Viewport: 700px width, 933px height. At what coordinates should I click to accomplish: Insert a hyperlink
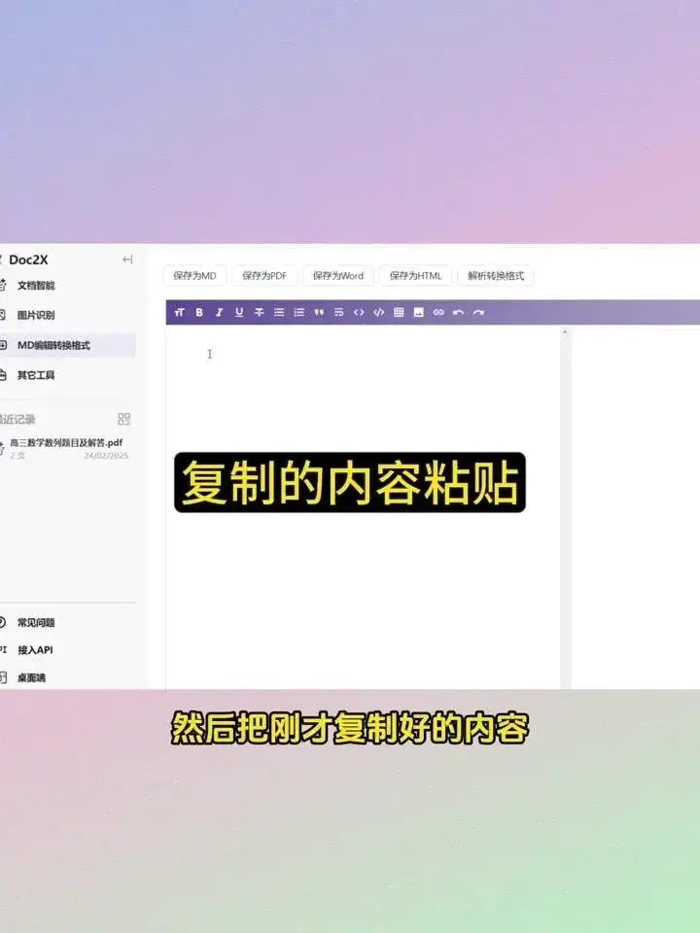pos(438,312)
